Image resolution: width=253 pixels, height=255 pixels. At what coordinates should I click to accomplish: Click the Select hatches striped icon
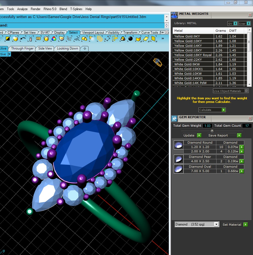coord(100,39)
